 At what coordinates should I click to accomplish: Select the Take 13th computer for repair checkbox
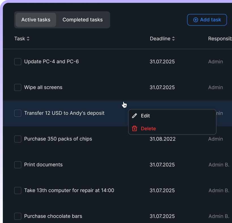pos(18,190)
